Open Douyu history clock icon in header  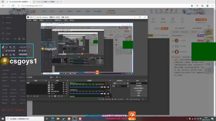(151, 10)
